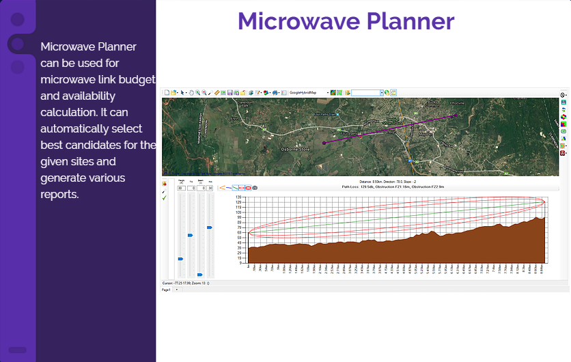The width and height of the screenshot is (571, 362).
Task: Adjust the fourth vertical slider handle
Action: pyautogui.click(x=210, y=227)
